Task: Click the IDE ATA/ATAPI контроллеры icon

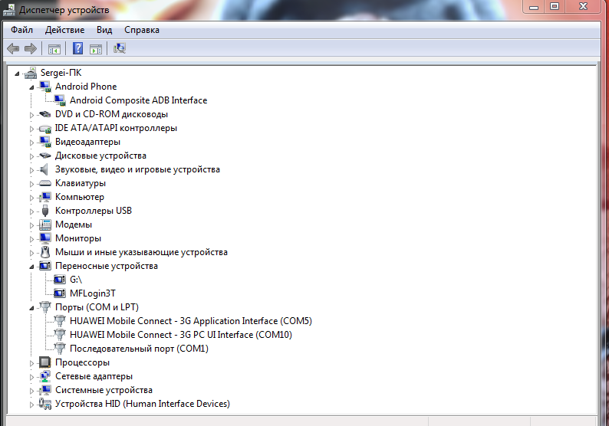Action: (x=45, y=128)
